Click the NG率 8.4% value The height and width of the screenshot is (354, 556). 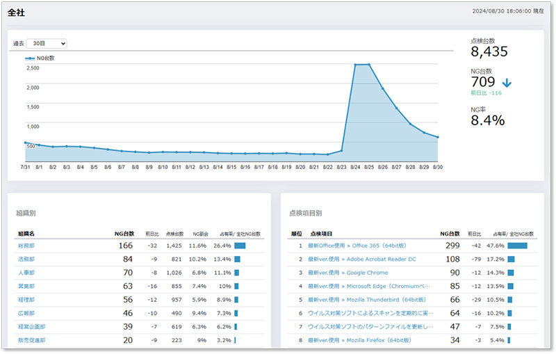click(x=488, y=120)
